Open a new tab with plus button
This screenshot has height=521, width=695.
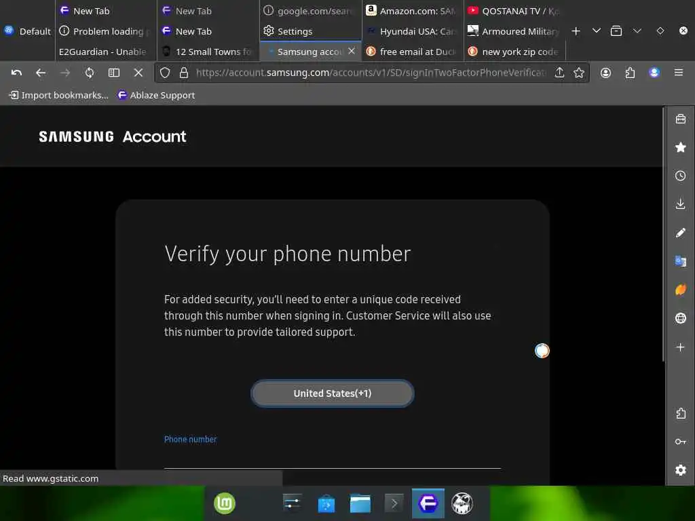(576, 31)
